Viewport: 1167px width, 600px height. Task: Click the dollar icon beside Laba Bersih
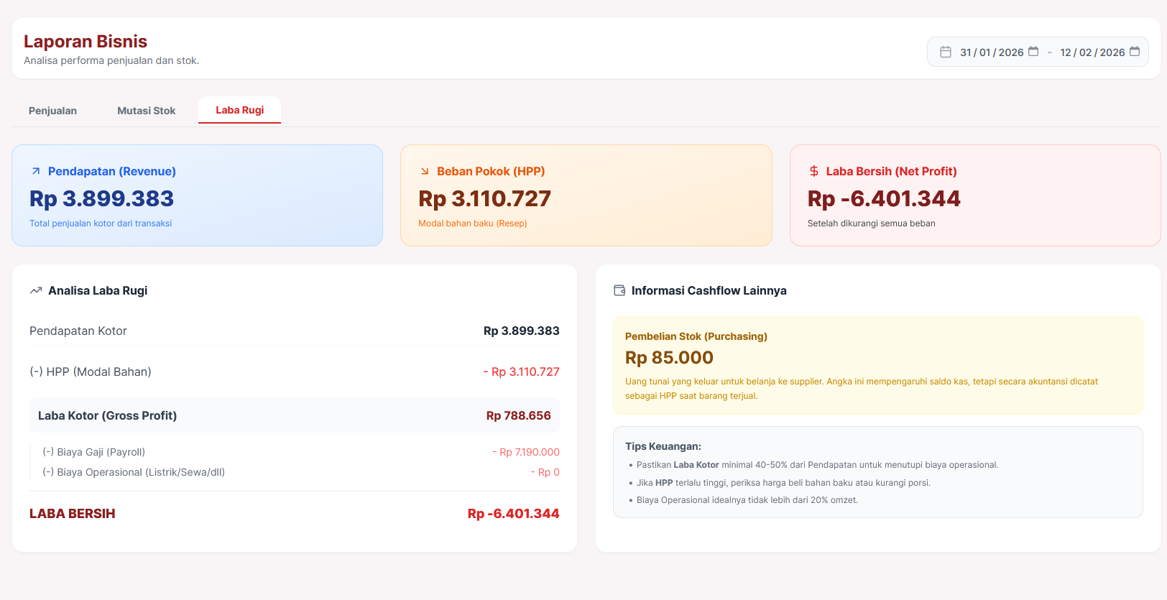point(813,171)
